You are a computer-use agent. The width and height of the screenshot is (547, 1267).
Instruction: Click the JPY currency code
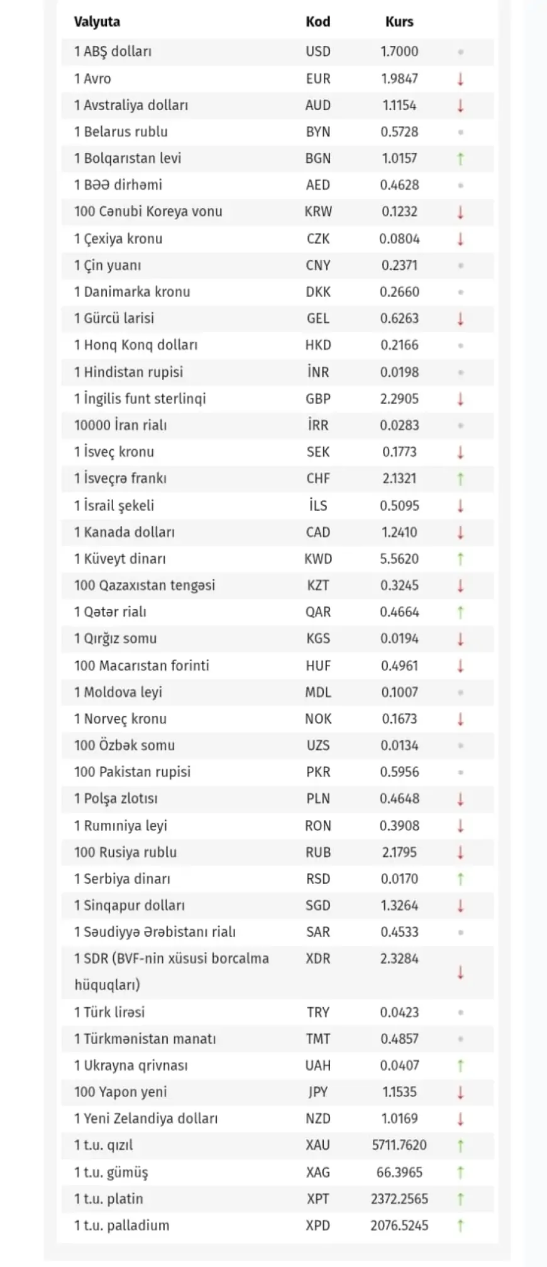pos(318,1092)
